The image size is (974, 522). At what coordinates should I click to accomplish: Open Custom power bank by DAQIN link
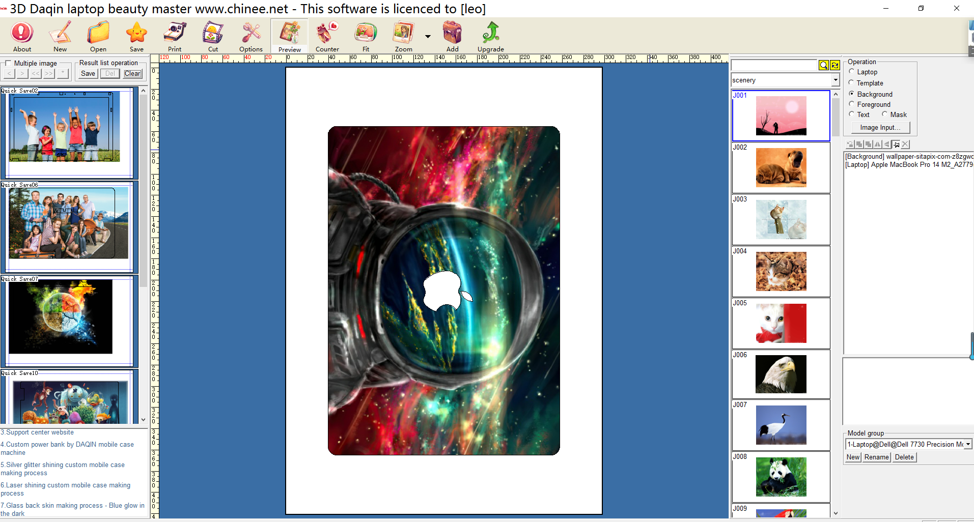click(67, 448)
